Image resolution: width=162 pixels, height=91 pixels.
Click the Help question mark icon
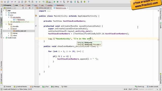coord(88,2)
